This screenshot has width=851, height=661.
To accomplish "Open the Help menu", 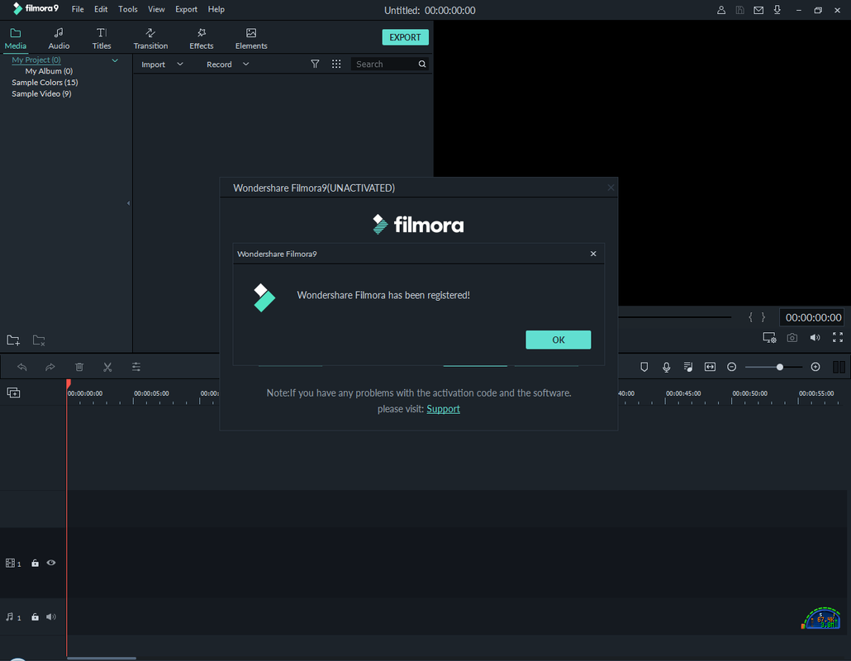I will (216, 9).
